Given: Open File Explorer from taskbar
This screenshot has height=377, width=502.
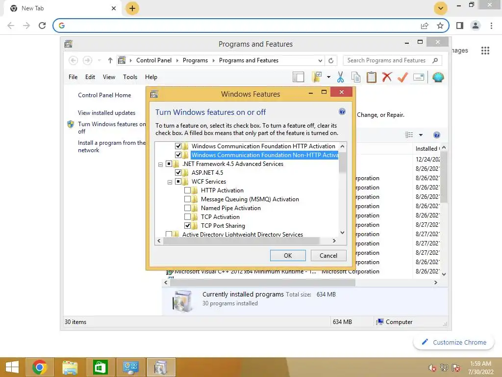Looking at the screenshot, I should (x=70, y=367).
